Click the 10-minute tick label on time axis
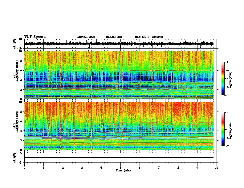Viewport: 244px width, 188px height. click(217, 168)
